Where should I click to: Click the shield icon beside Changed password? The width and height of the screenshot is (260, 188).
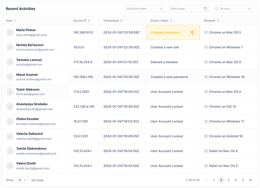pyautogui.click(x=192, y=32)
